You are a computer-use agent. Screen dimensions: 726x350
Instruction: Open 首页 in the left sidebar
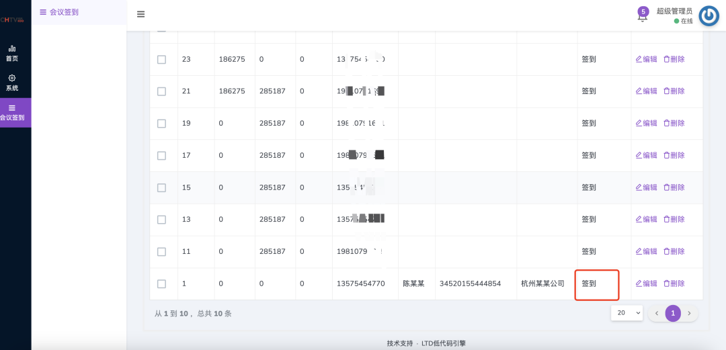pos(12,53)
